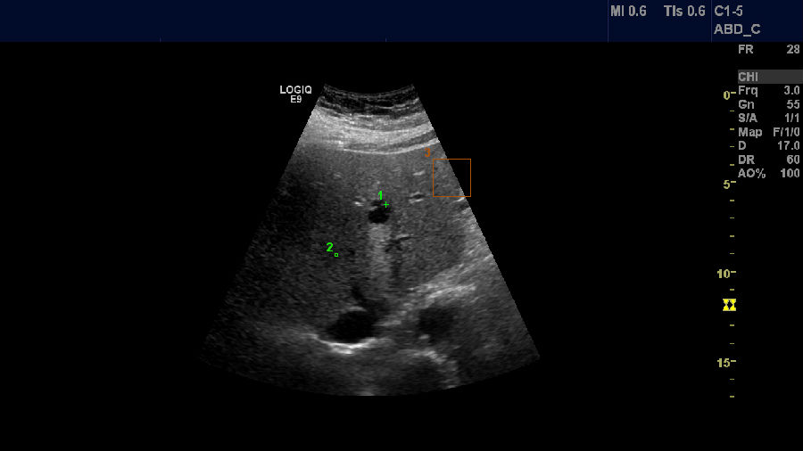Click the FR 28 frame rate value
Viewport: 803px width, 451px height.
(x=768, y=50)
